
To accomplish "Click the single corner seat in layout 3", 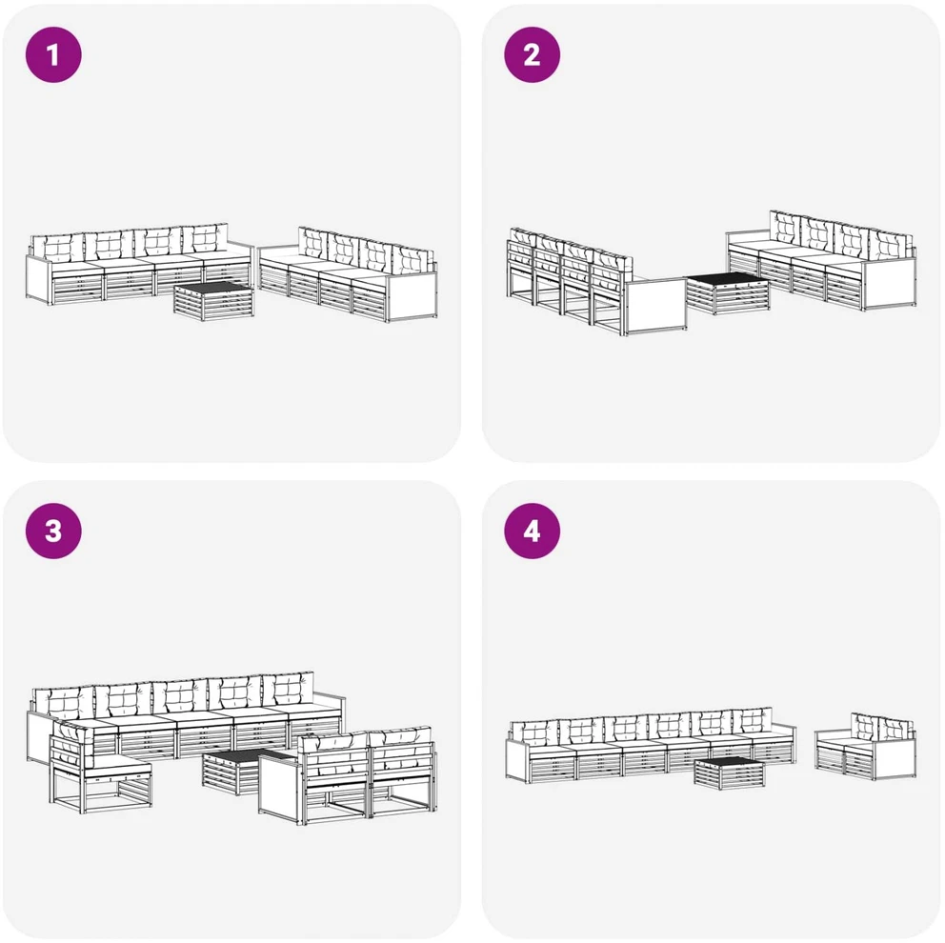I will (99, 765).
